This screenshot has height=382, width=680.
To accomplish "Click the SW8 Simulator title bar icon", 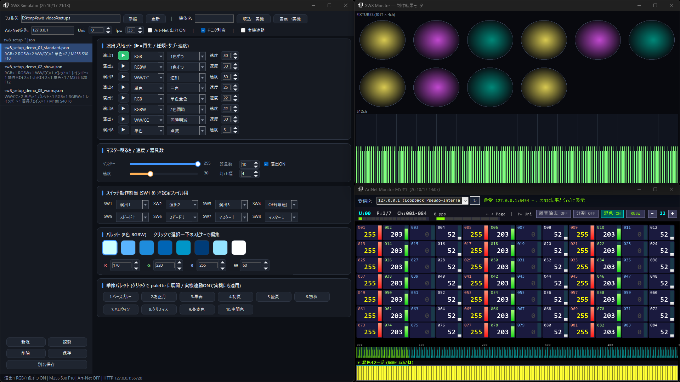I will [6, 5].
